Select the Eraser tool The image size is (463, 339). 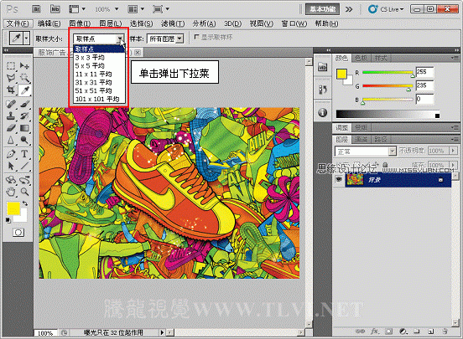[x=11, y=128]
